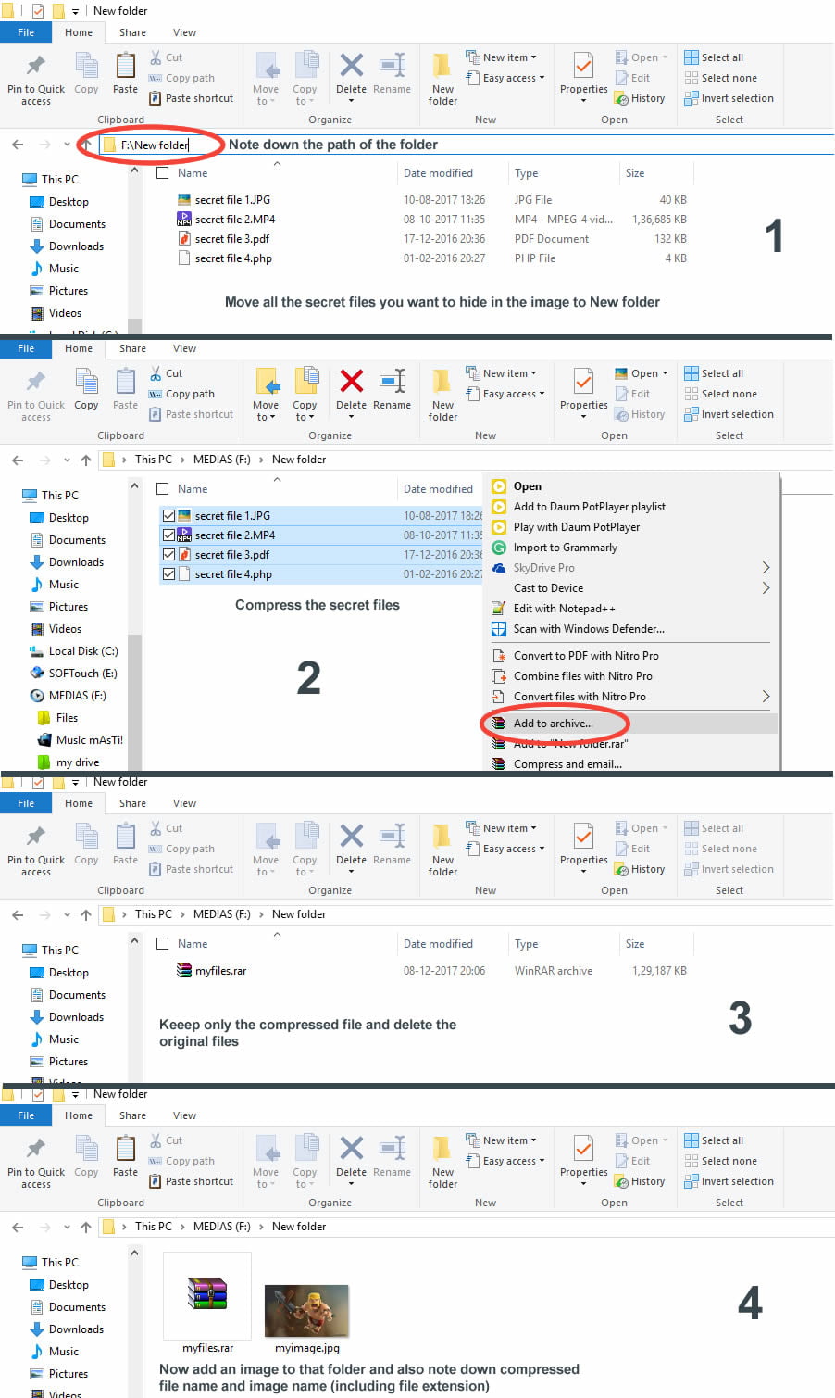The image size is (835, 1398).
Task: Toggle the checked secret file 3.pdf checkbox
Action: click(x=168, y=555)
